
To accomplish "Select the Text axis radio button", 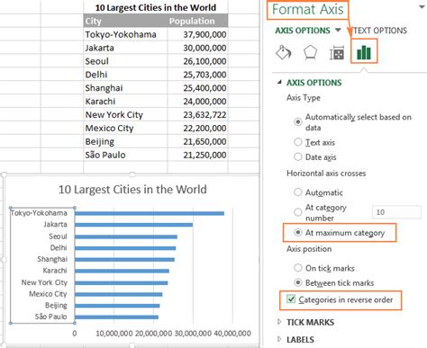I will (x=298, y=142).
